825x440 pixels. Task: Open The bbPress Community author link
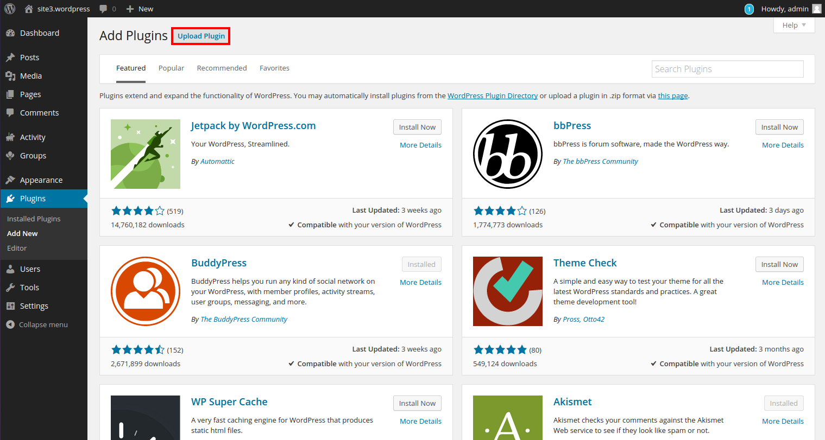point(600,162)
